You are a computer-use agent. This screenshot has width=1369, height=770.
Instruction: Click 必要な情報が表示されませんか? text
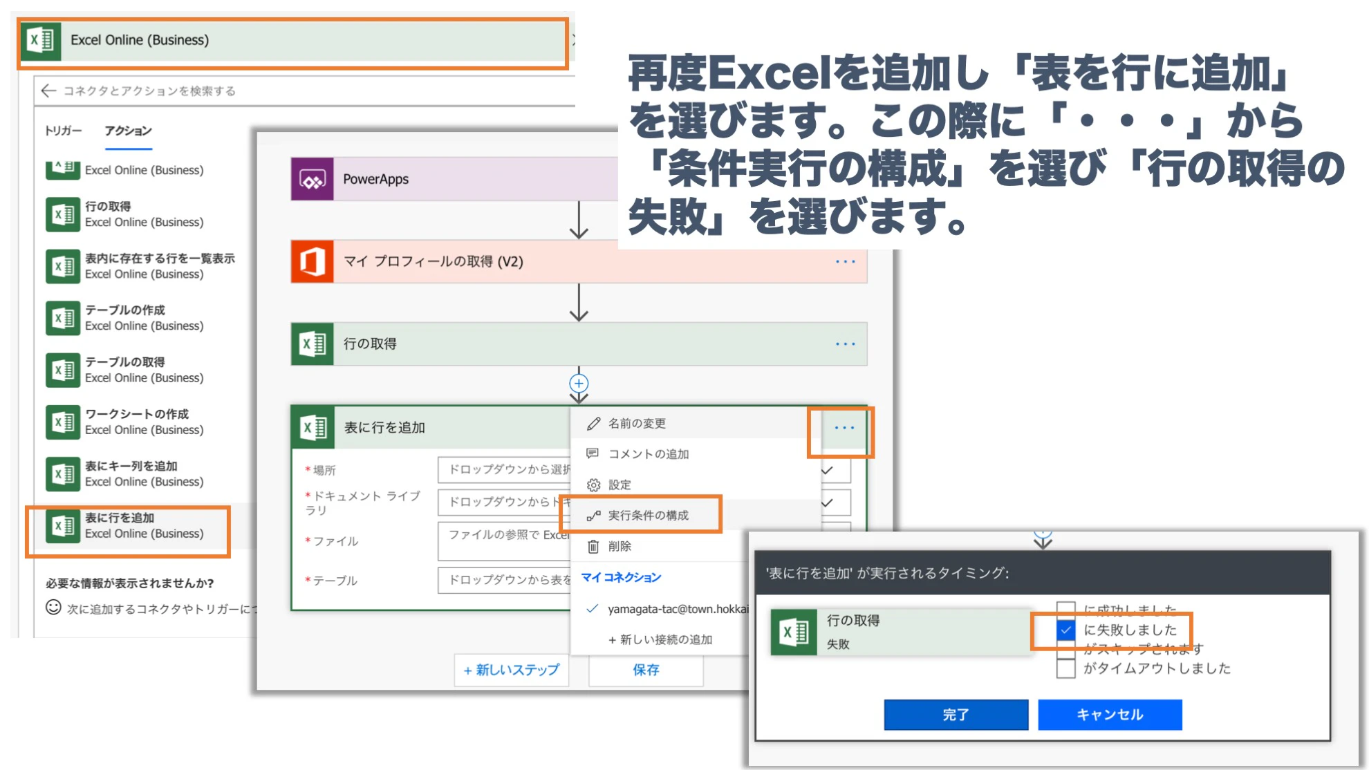[x=130, y=583]
